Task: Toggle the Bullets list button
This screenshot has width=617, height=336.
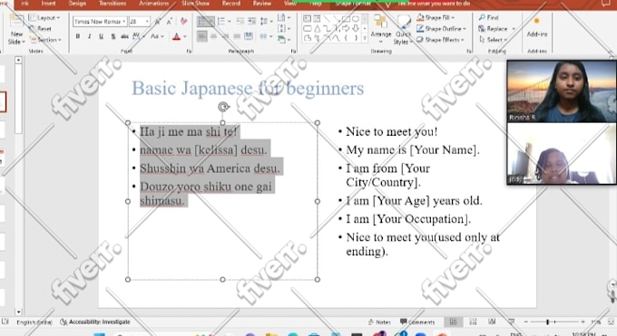Action: point(206,21)
